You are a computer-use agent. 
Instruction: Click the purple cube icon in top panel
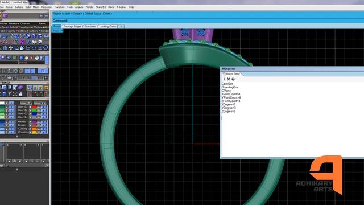click(x=5, y=15)
